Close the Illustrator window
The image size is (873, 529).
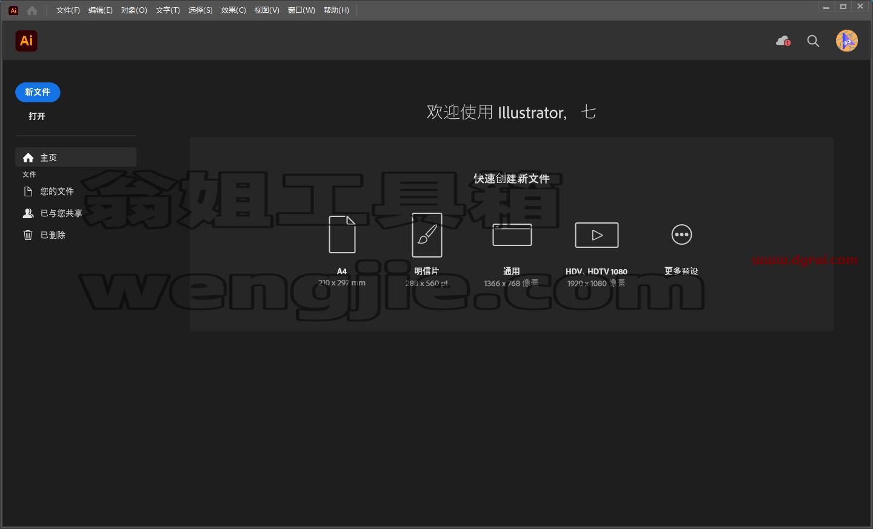click(860, 7)
